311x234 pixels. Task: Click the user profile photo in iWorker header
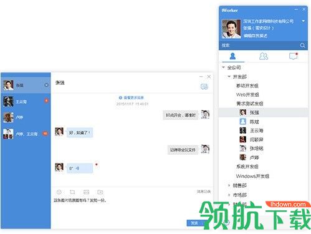click(231, 29)
